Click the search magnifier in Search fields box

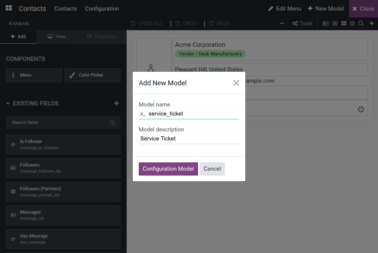click(112, 122)
